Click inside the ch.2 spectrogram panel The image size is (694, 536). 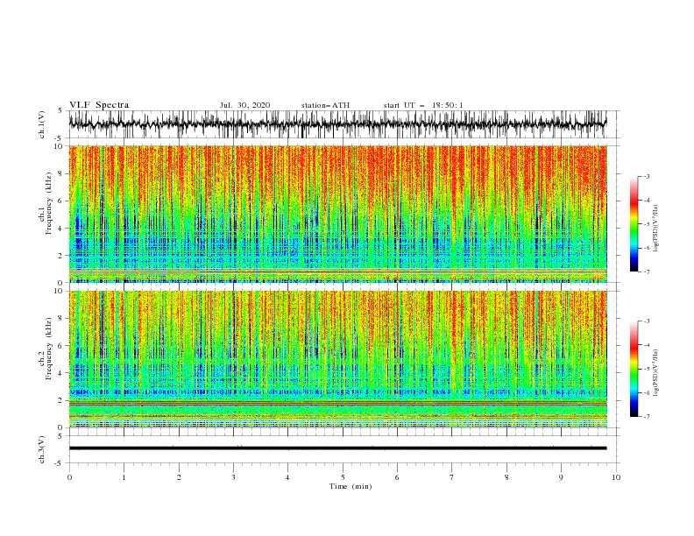click(x=337, y=359)
